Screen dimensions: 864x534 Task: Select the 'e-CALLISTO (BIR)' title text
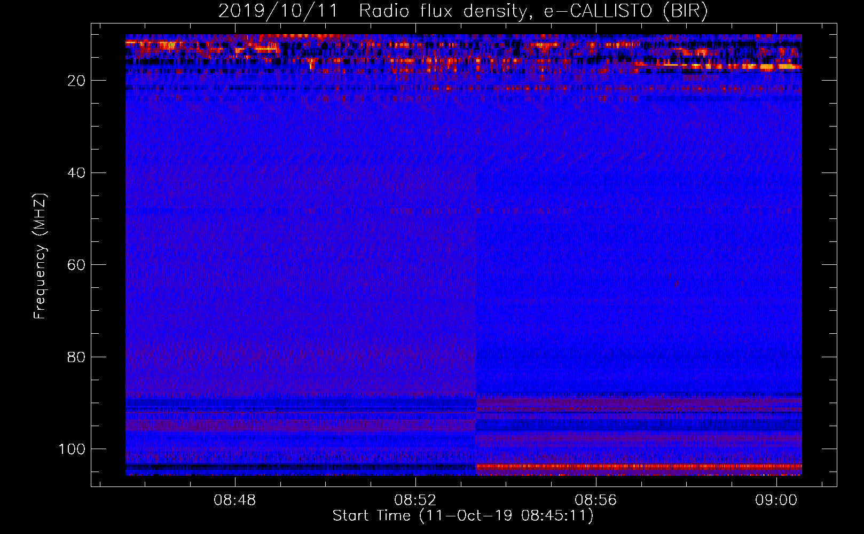pos(626,11)
